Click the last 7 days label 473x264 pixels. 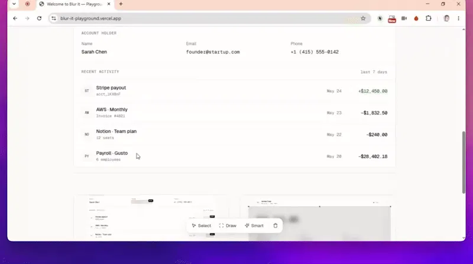[x=374, y=72]
